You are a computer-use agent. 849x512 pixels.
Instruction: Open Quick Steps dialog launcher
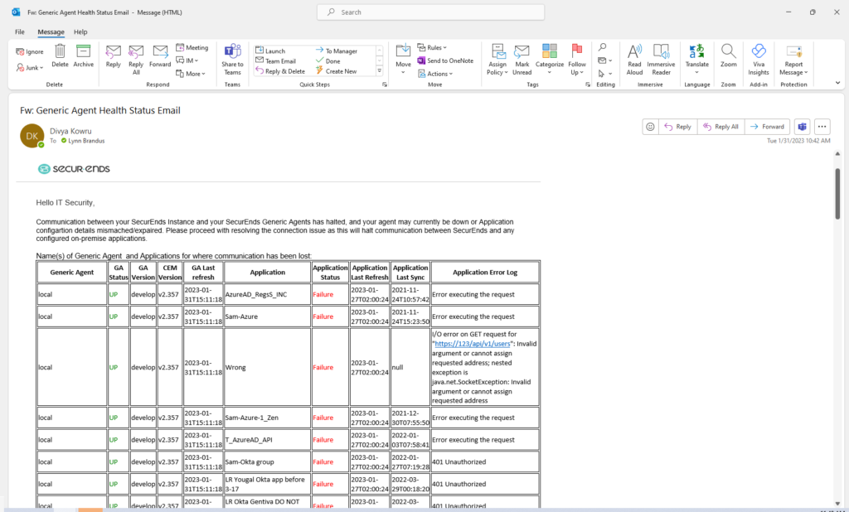385,85
